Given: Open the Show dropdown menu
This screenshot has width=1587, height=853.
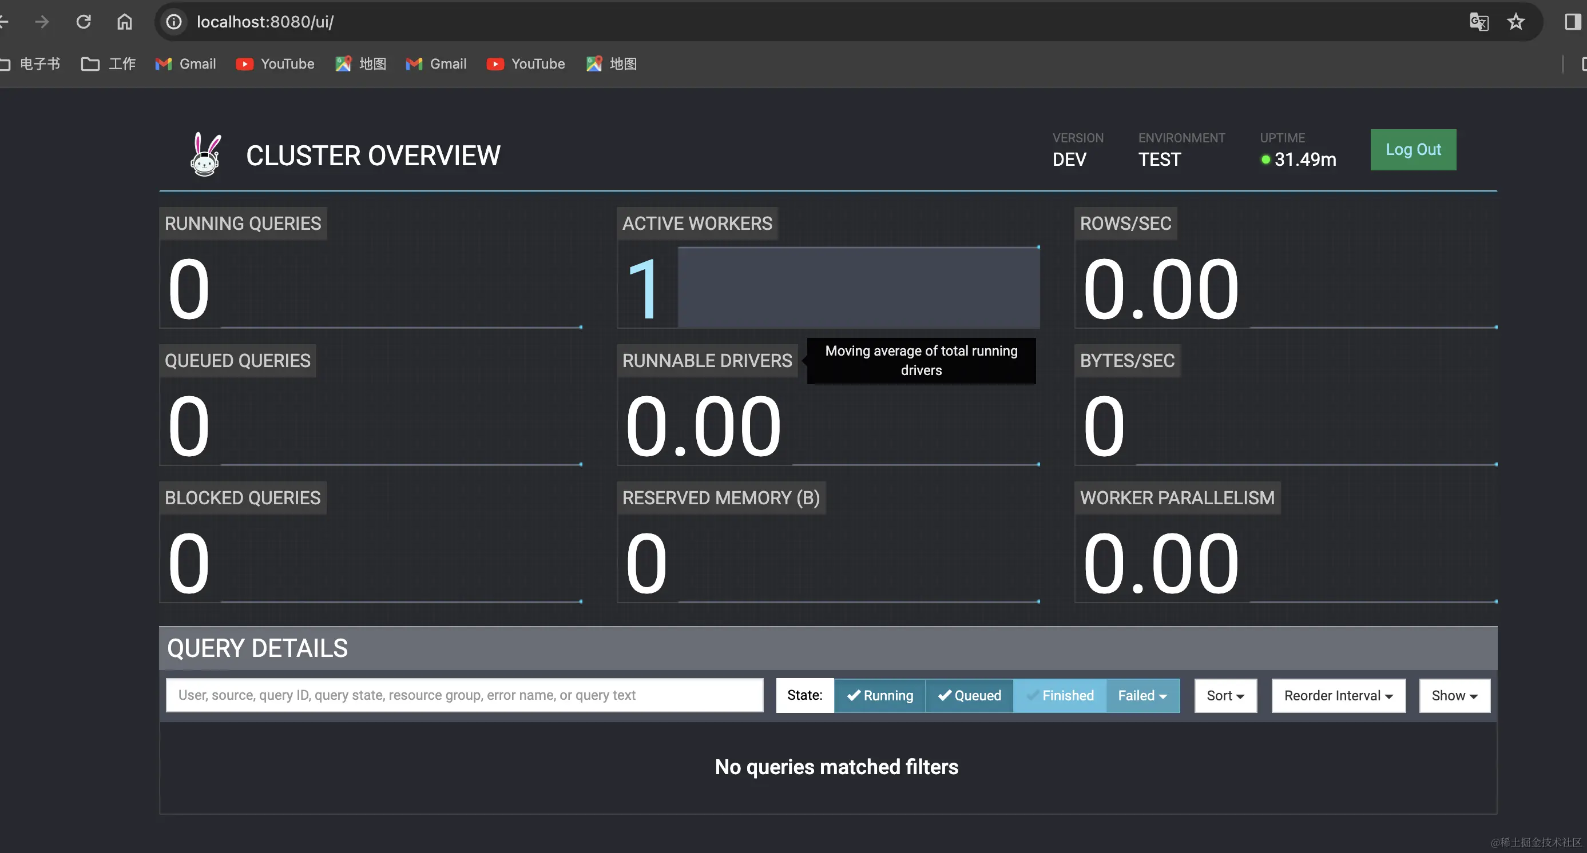Looking at the screenshot, I should coord(1454,695).
